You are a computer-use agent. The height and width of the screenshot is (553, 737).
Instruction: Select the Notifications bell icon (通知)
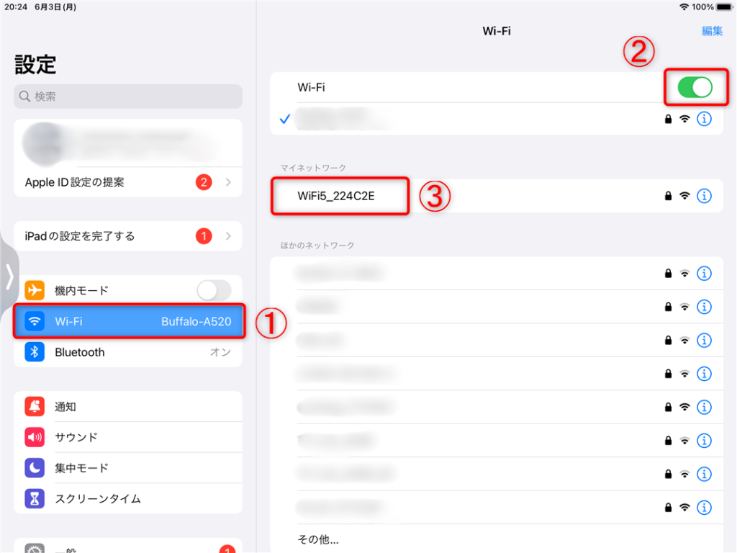(35, 406)
